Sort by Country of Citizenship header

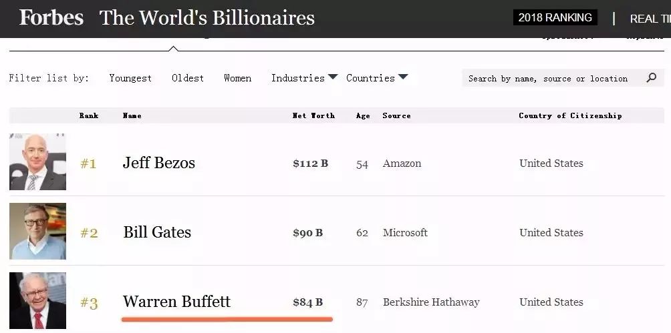tap(570, 115)
